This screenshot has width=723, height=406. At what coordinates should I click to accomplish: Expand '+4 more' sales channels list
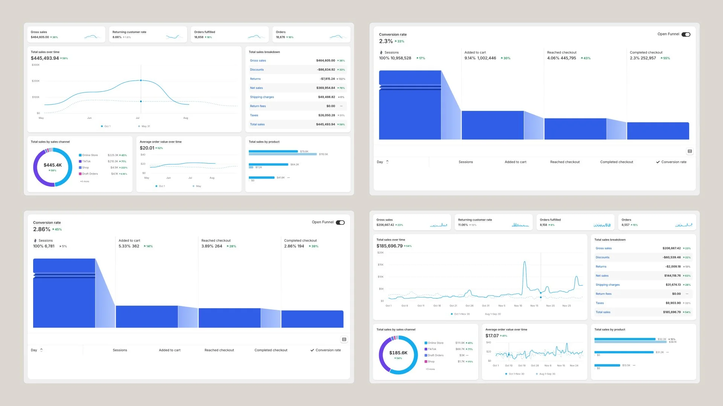(x=84, y=182)
